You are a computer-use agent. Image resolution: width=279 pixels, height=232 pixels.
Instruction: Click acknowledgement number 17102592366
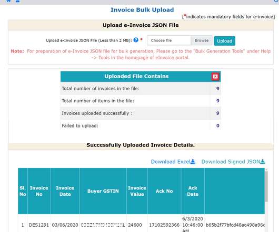click(164, 225)
